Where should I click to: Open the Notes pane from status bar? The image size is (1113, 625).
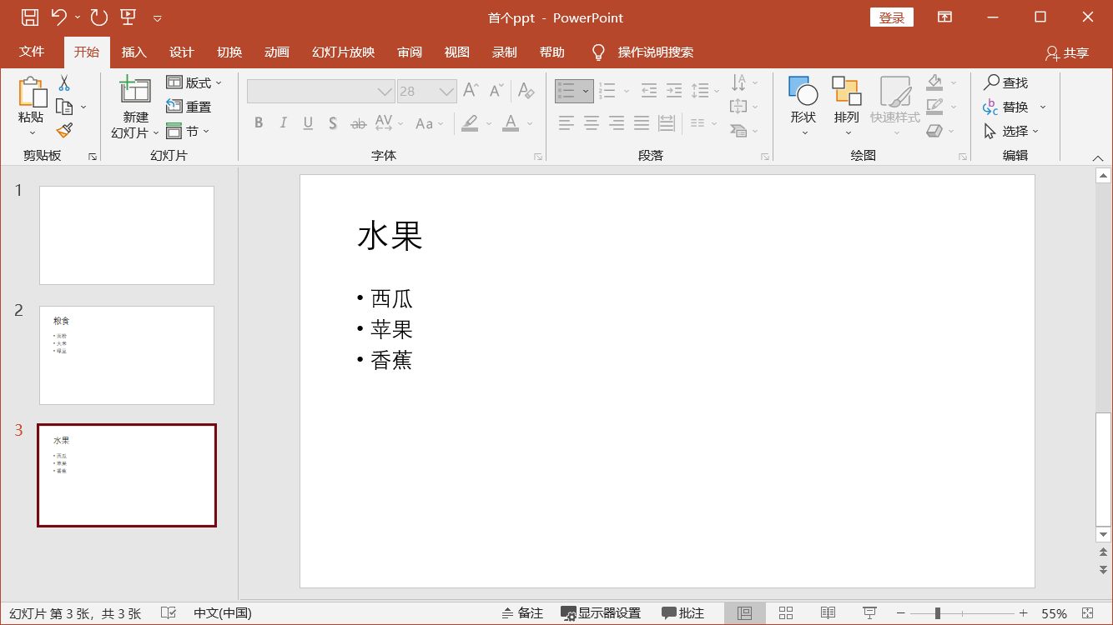tap(523, 613)
